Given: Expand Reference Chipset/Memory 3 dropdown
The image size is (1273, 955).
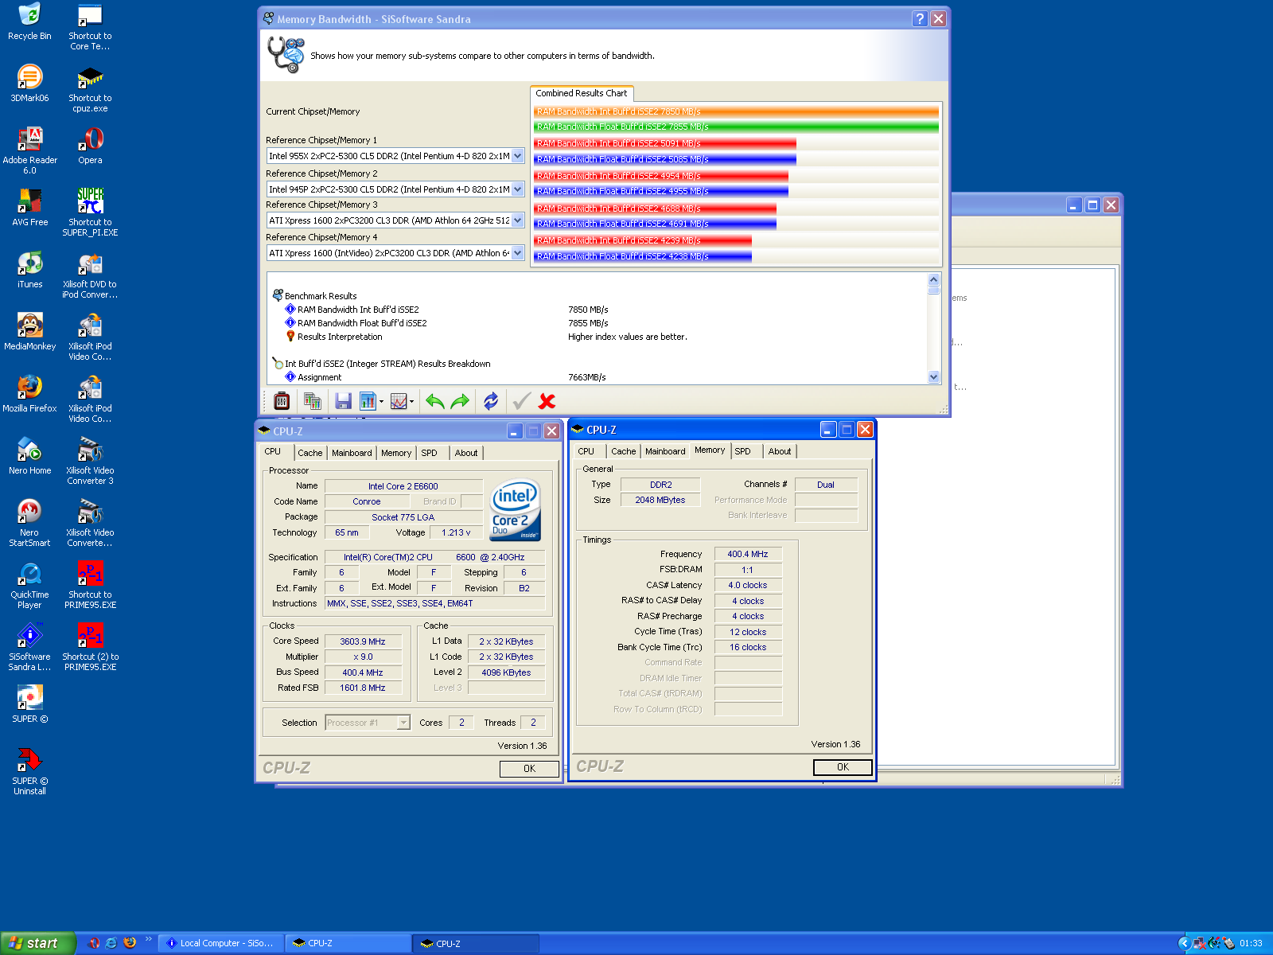Looking at the screenshot, I should tap(518, 220).
